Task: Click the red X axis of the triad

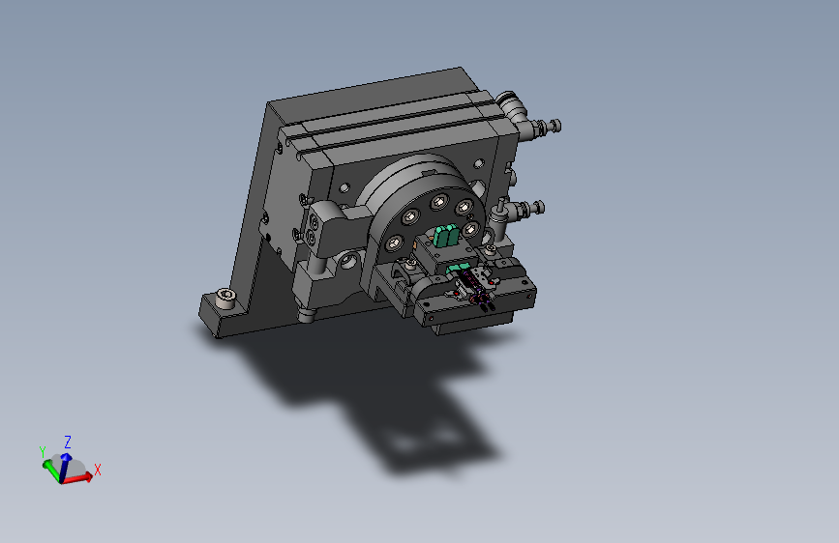Action: coord(78,477)
